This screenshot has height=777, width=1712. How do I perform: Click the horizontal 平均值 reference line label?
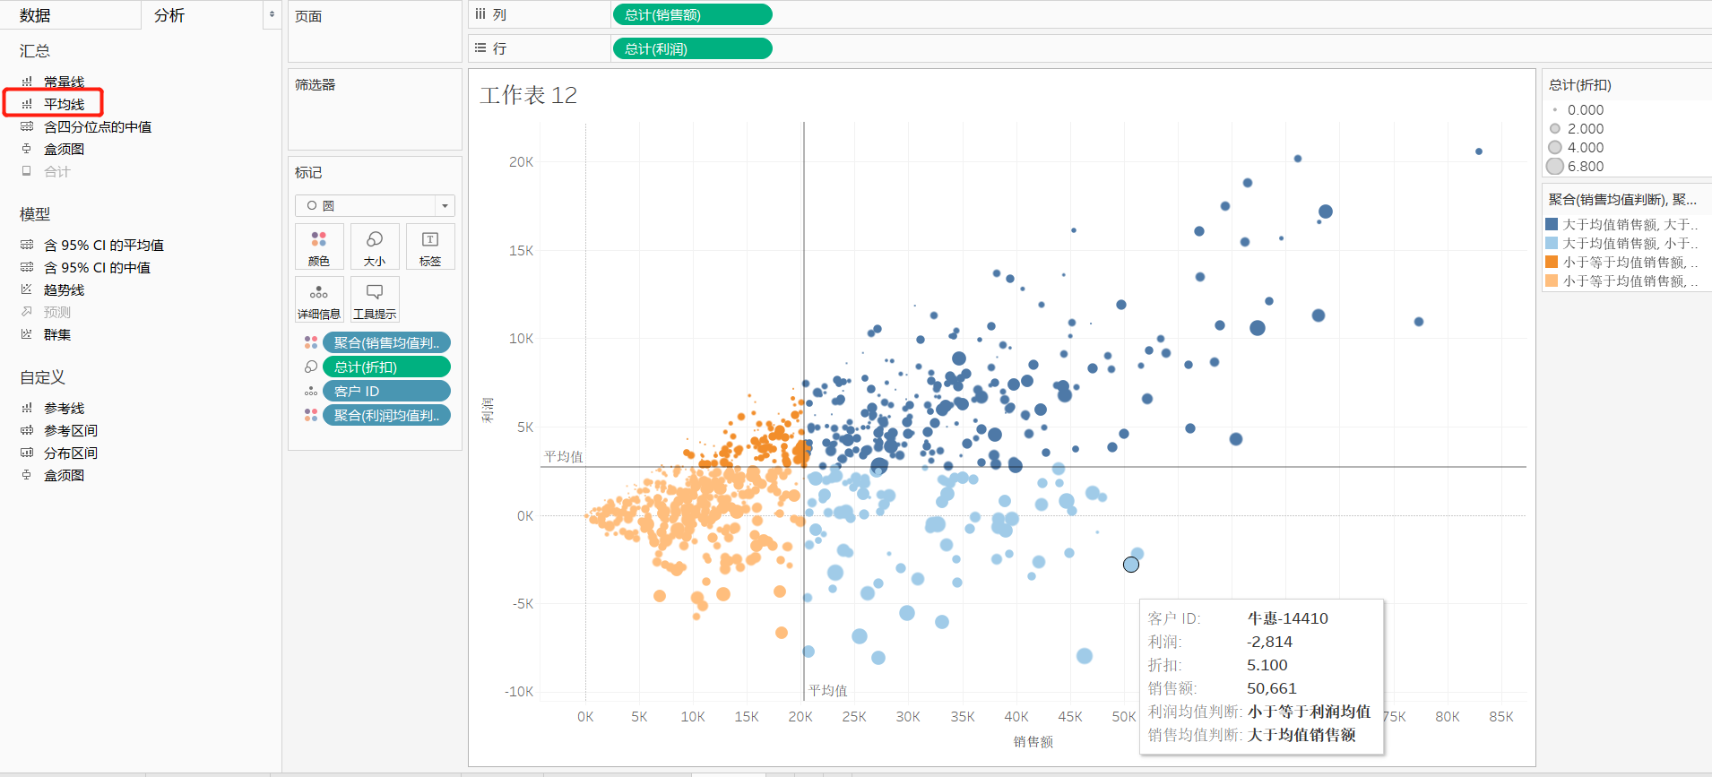564,456
